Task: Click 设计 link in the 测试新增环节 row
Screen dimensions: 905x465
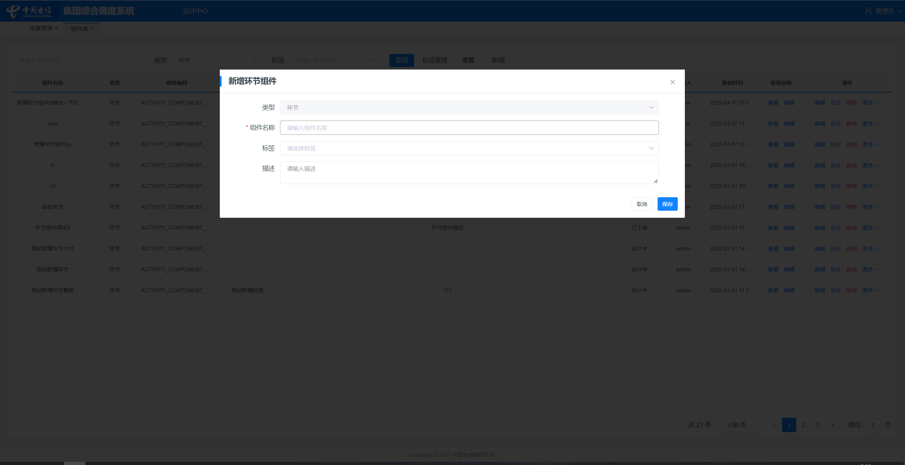Action: (836, 270)
